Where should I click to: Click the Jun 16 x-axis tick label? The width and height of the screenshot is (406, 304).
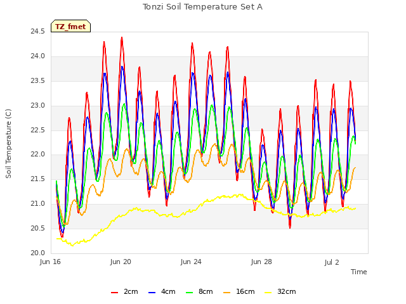50,262
